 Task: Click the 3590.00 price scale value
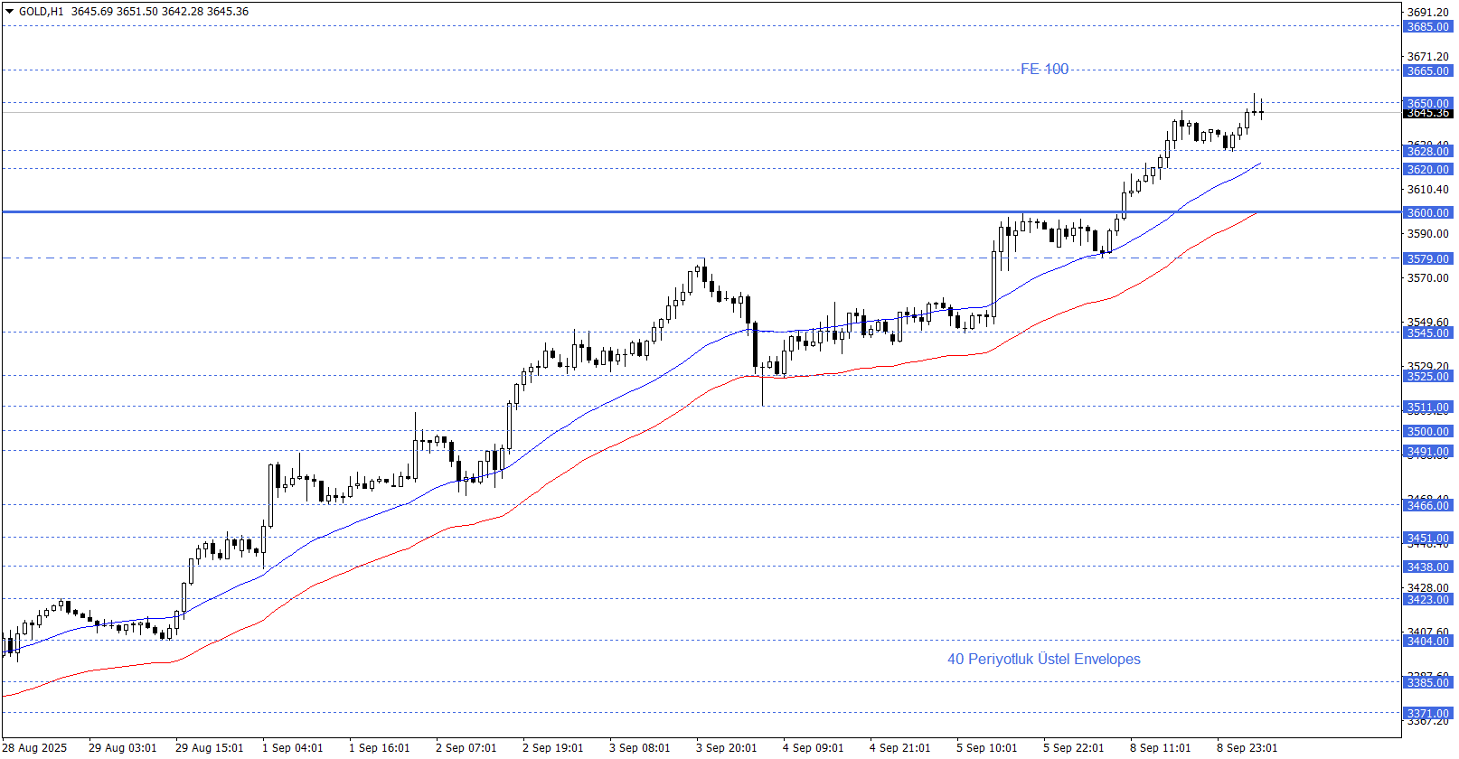point(1428,233)
